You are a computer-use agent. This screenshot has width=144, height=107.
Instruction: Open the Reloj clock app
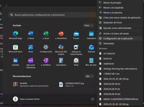76,62
